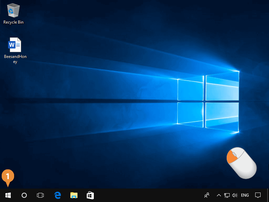Click the Show desktop strip at taskbar edge
The image size is (269, 202).
click(x=268, y=195)
